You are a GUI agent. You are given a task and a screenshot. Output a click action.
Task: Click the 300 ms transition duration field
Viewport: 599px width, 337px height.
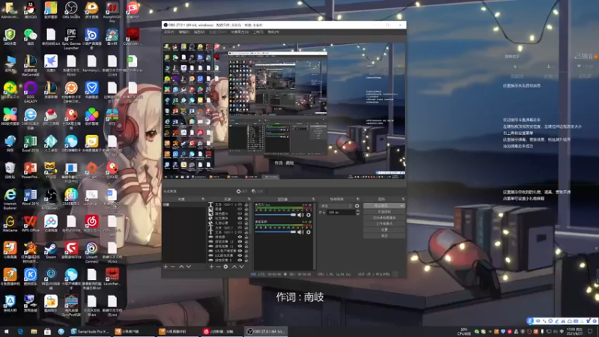click(341, 213)
